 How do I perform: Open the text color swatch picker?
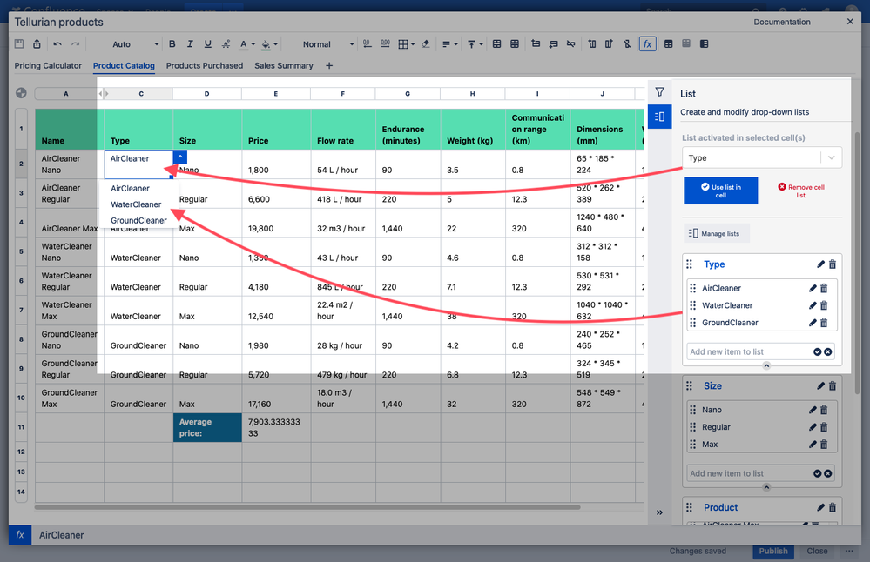tap(243, 44)
